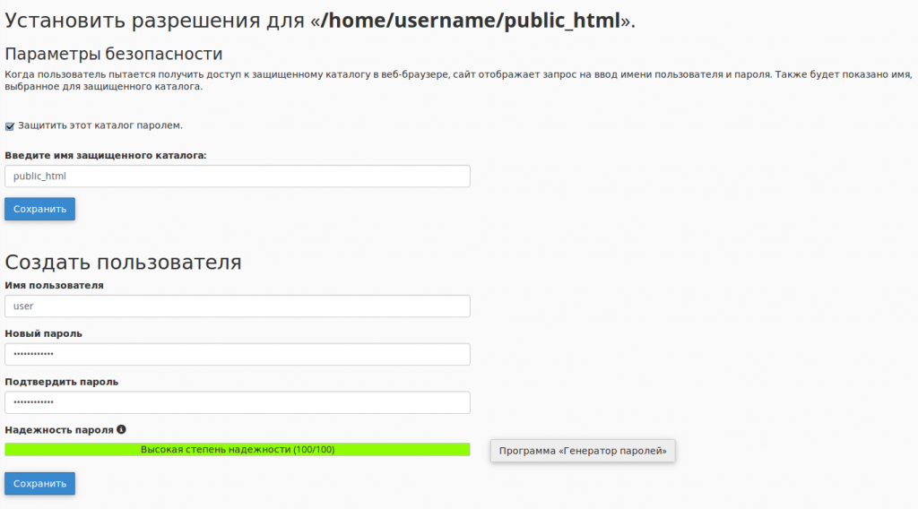This screenshot has width=918, height=509.
Task: Select the «Подтвердить пароль» password field
Action: [237, 402]
